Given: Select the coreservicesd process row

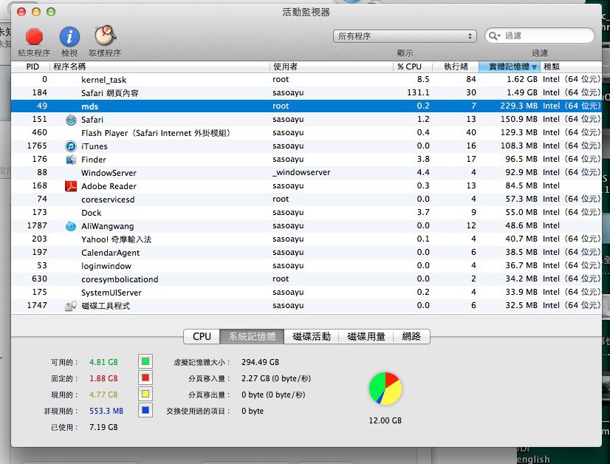Looking at the screenshot, I should 306,199.
